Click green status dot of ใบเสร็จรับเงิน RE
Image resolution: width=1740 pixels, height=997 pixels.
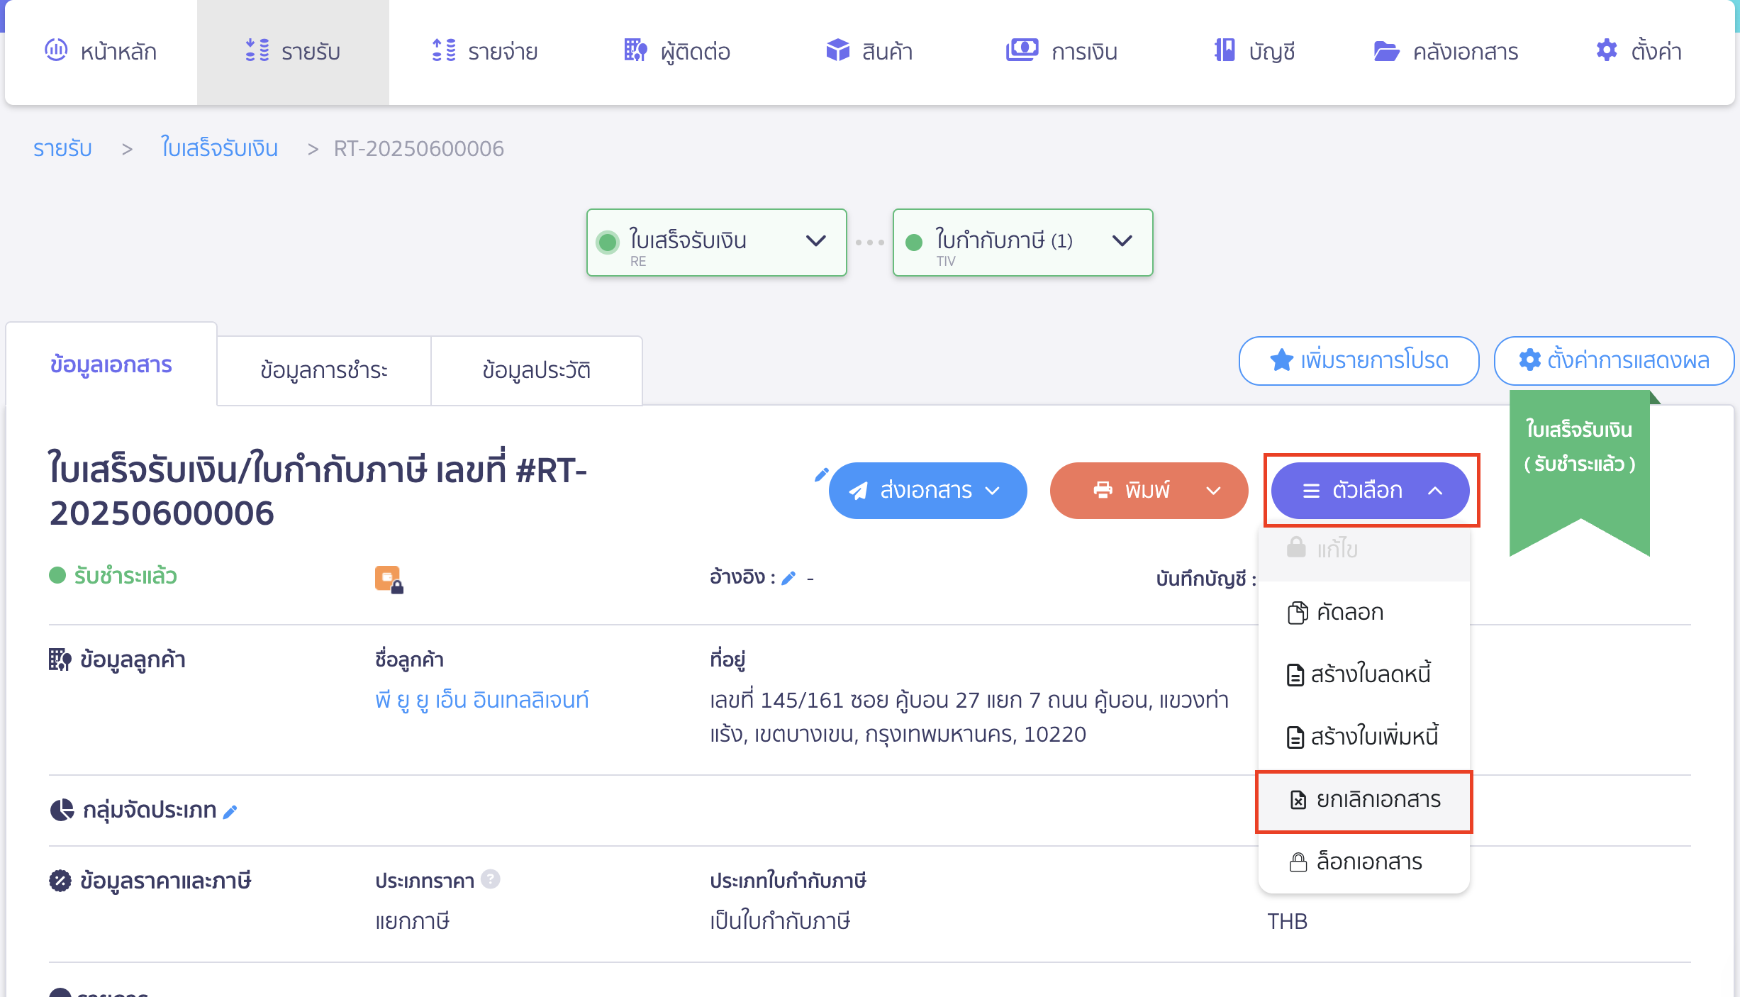[608, 243]
